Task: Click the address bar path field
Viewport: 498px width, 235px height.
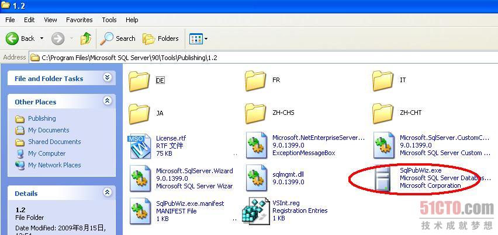Action: click(x=264, y=58)
